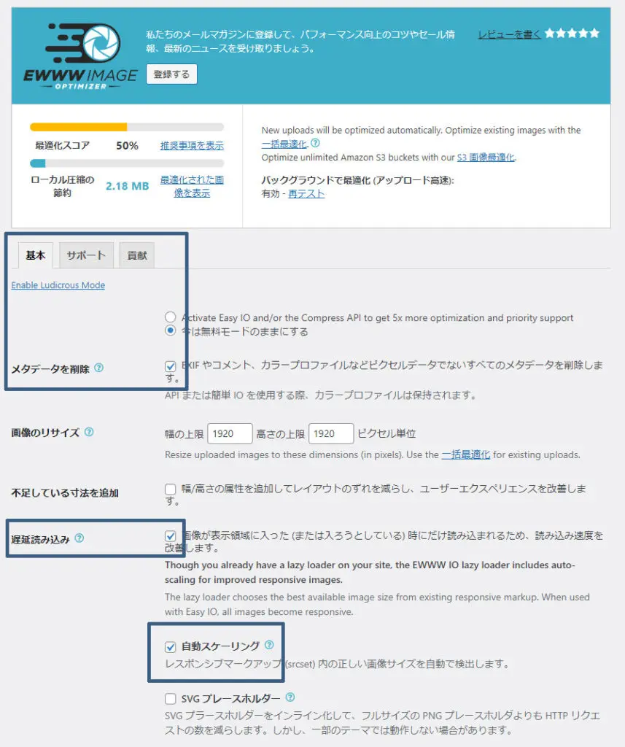This screenshot has height=747, width=625.
Task: Click the help icon beside SVG プレースホルダー
Action: pos(290,697)
